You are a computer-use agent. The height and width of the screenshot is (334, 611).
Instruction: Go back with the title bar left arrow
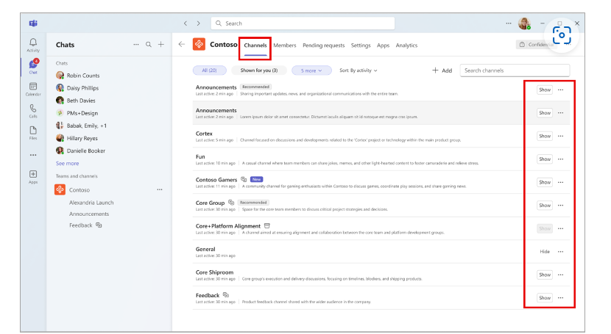point(186,23)
